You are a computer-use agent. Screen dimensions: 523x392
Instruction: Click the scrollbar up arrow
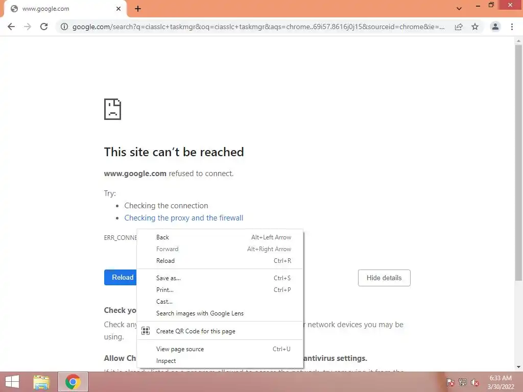pyautogui.click(x=518, y=41)
